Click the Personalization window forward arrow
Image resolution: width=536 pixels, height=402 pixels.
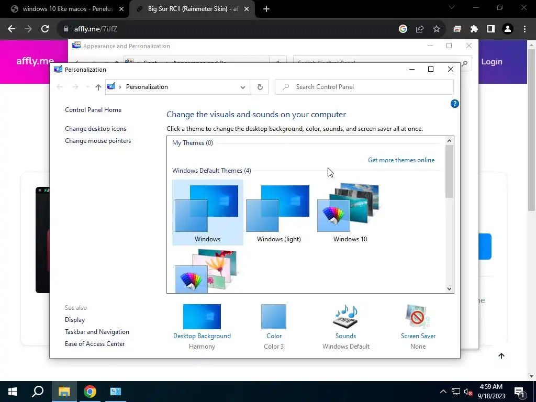pyautogui.click(x=75, y=87)
